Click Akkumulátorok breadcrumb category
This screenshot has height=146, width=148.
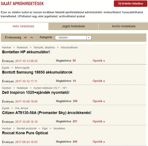click(69, 47)
